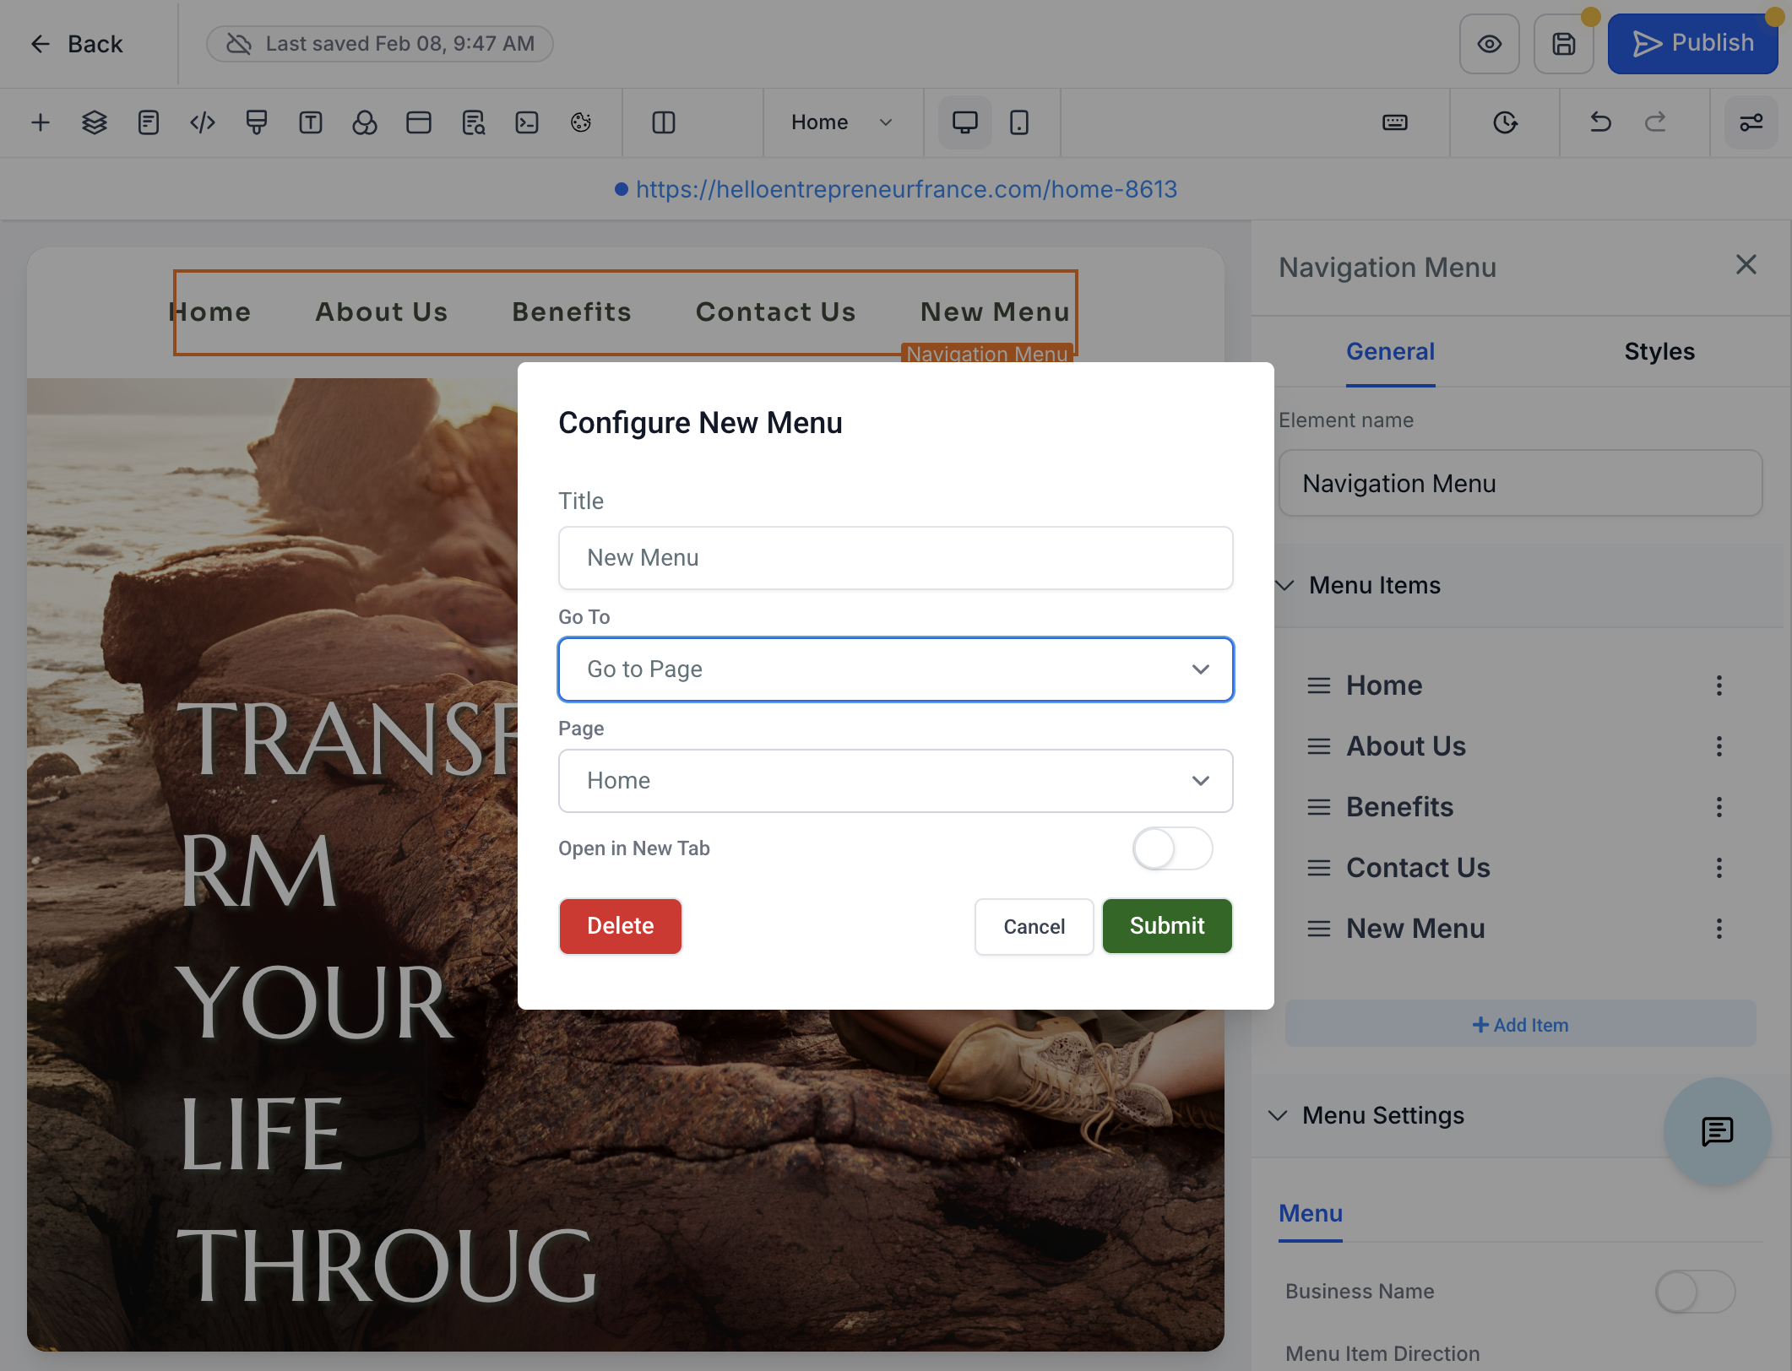Select Contact Us in the Menu Items list
This screenshot has width=1792, height=1371.
coord(1418,868)
